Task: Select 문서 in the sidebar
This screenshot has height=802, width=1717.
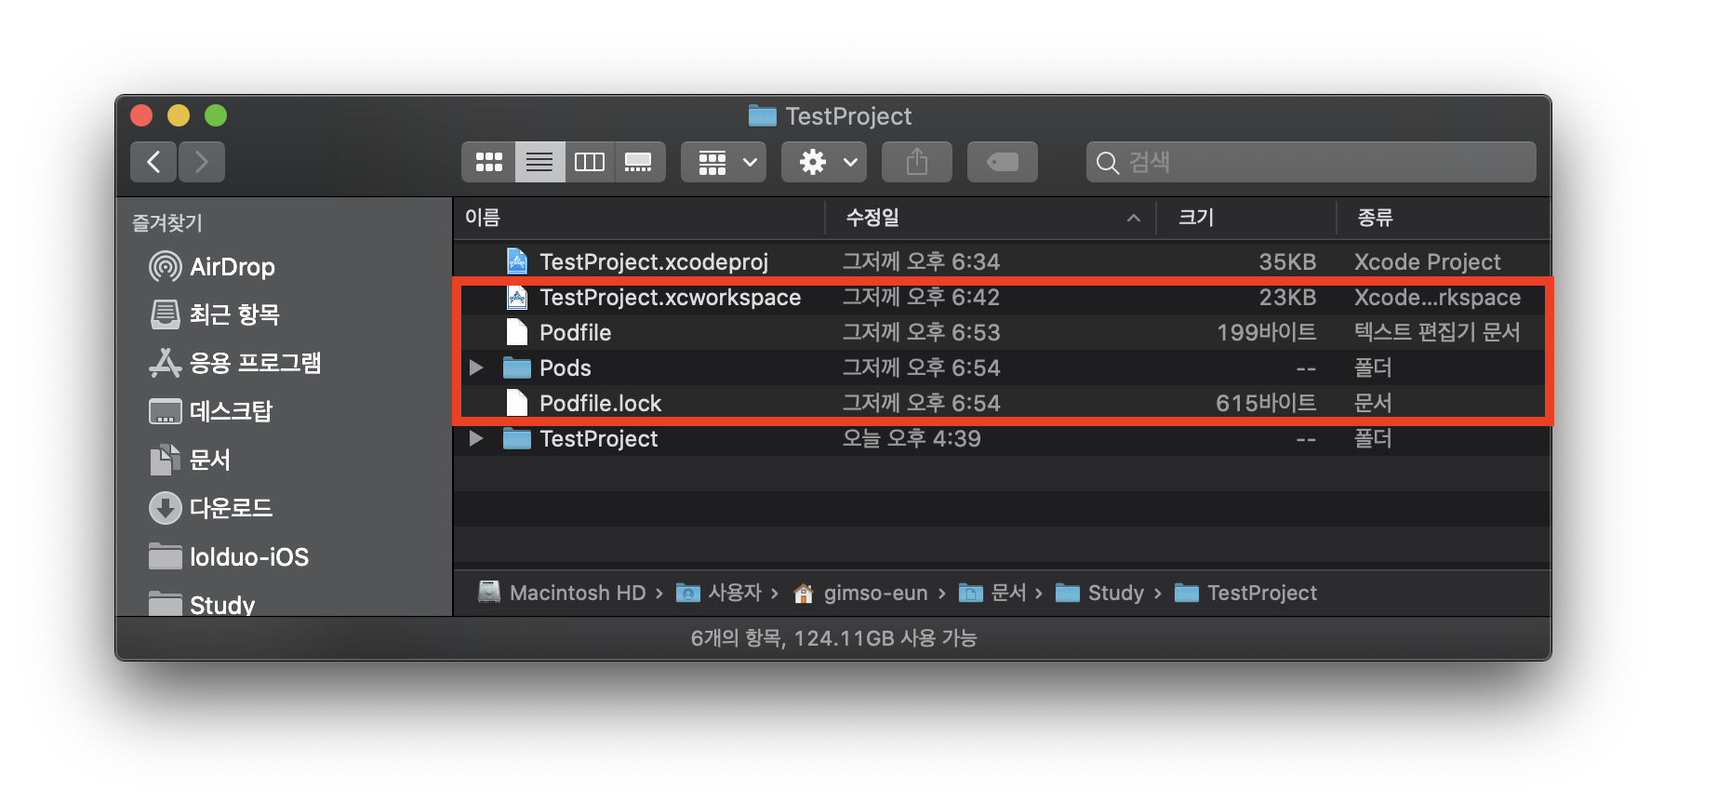Action: click(x=190, y=460)
